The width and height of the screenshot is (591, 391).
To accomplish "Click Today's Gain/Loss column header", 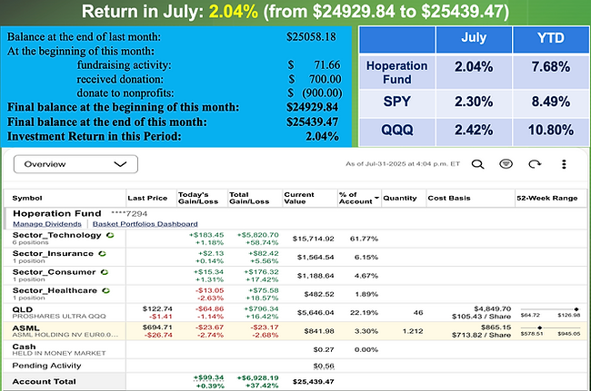I will (x=198, y=198).
